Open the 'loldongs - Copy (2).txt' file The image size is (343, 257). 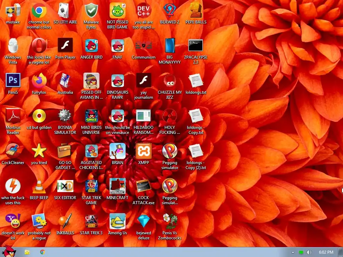196,151
